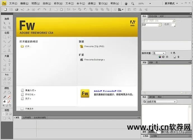Select the Zoom tool in 视图 section
The height and width of the screenshot is (140, 193).
point(9,118)
